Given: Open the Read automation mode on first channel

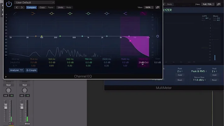Looking at the screenshot, I should point(8,85).
